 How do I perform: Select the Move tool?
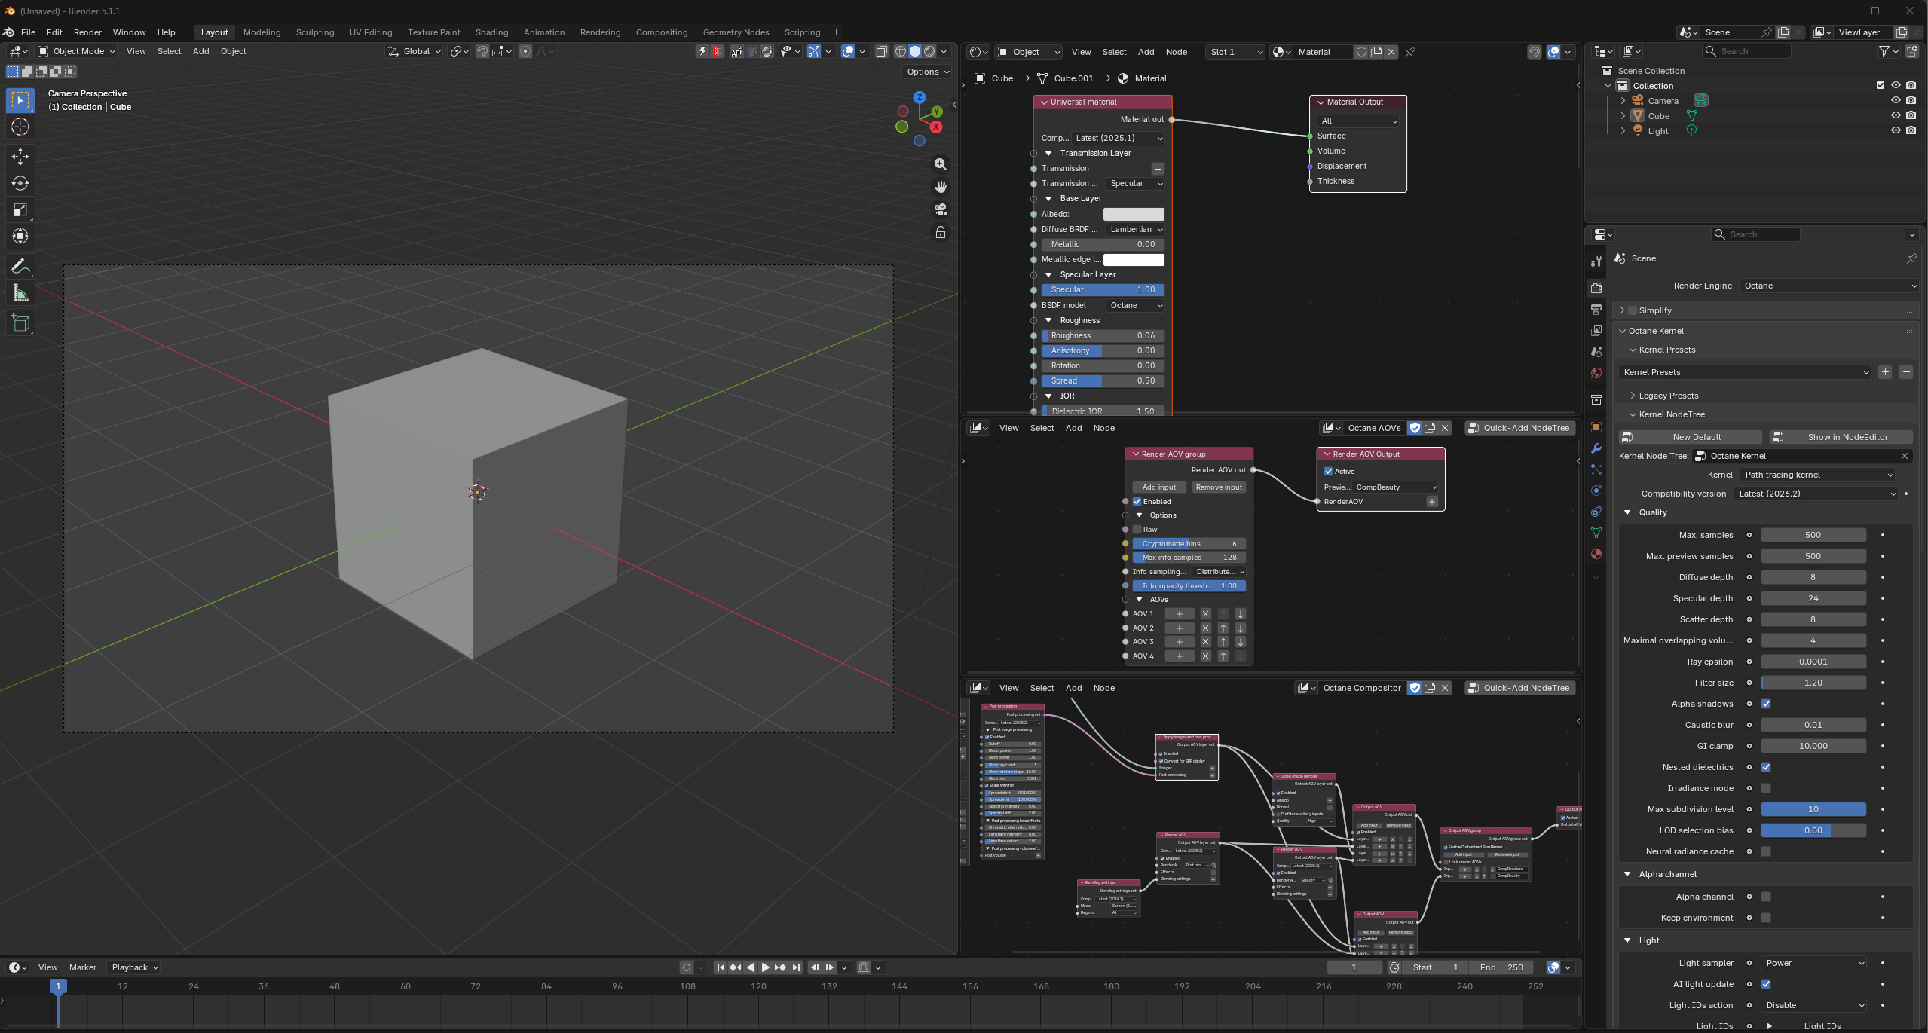(x=20, y=156)
